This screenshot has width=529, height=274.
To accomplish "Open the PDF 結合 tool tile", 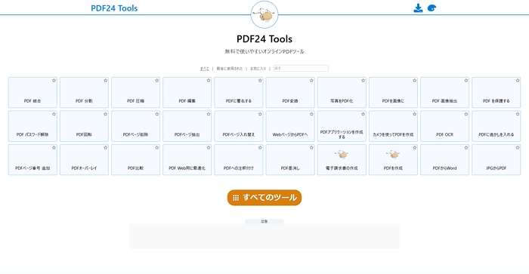I will pos(32,93).
